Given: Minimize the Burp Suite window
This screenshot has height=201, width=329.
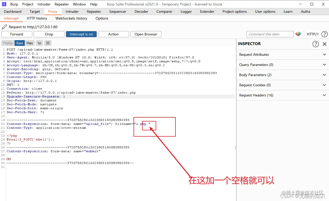Looking at the screenshot, I should pyautogui.click(x=300, y=4).
